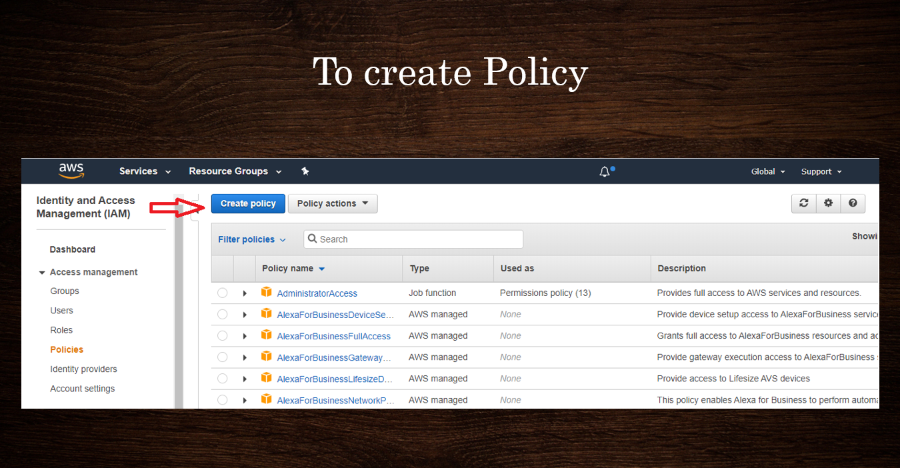Go to IAM Dashboard
This screenshot has height=468, width=900.
coord(73,249)
